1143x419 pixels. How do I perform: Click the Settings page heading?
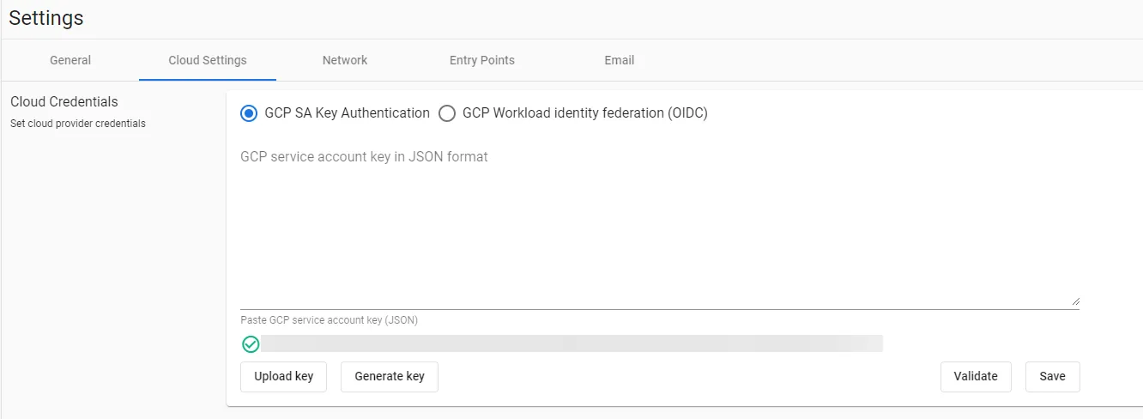point(46,17)
